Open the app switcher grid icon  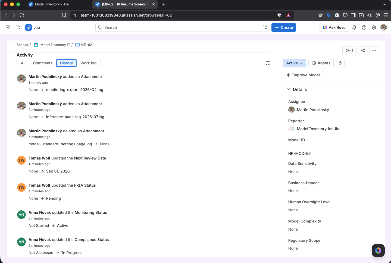(18, 27)
